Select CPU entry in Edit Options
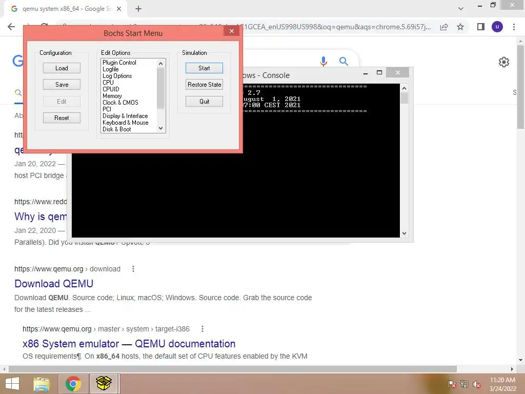The height and width of the screenshot is (394, 525). (x=108, y=83)
